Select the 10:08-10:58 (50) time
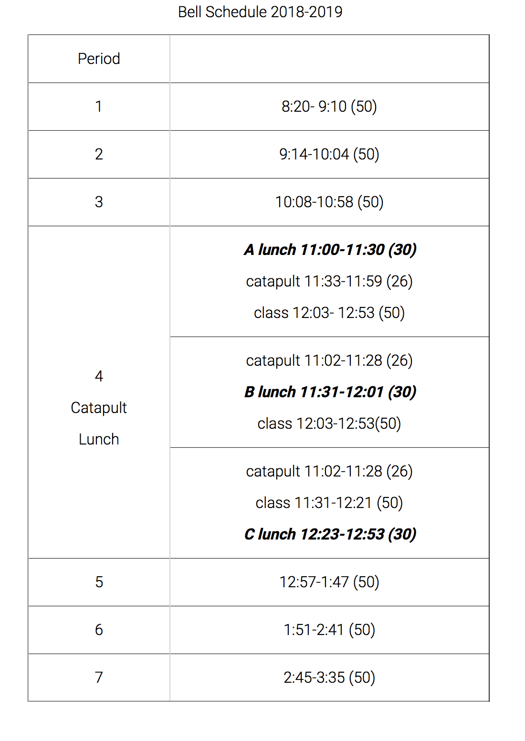525x741 pixels. [329, 202]
